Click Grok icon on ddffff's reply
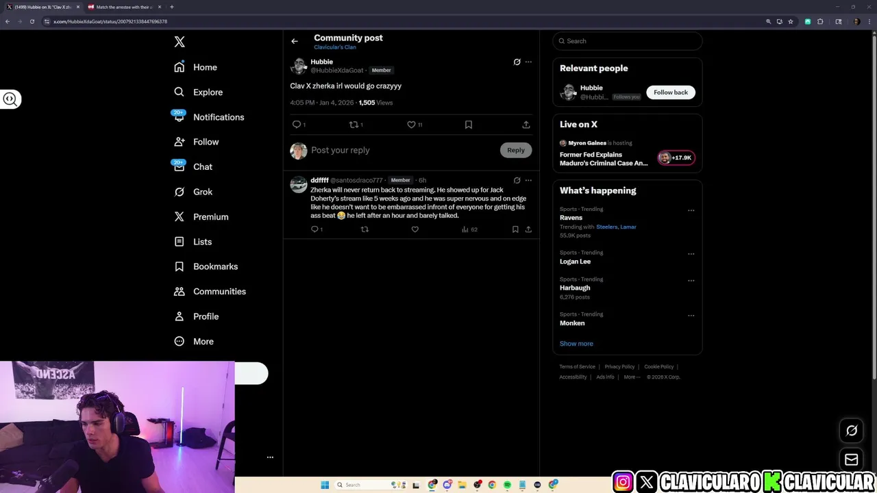The image size is (877, 493). tap(517, 180)
